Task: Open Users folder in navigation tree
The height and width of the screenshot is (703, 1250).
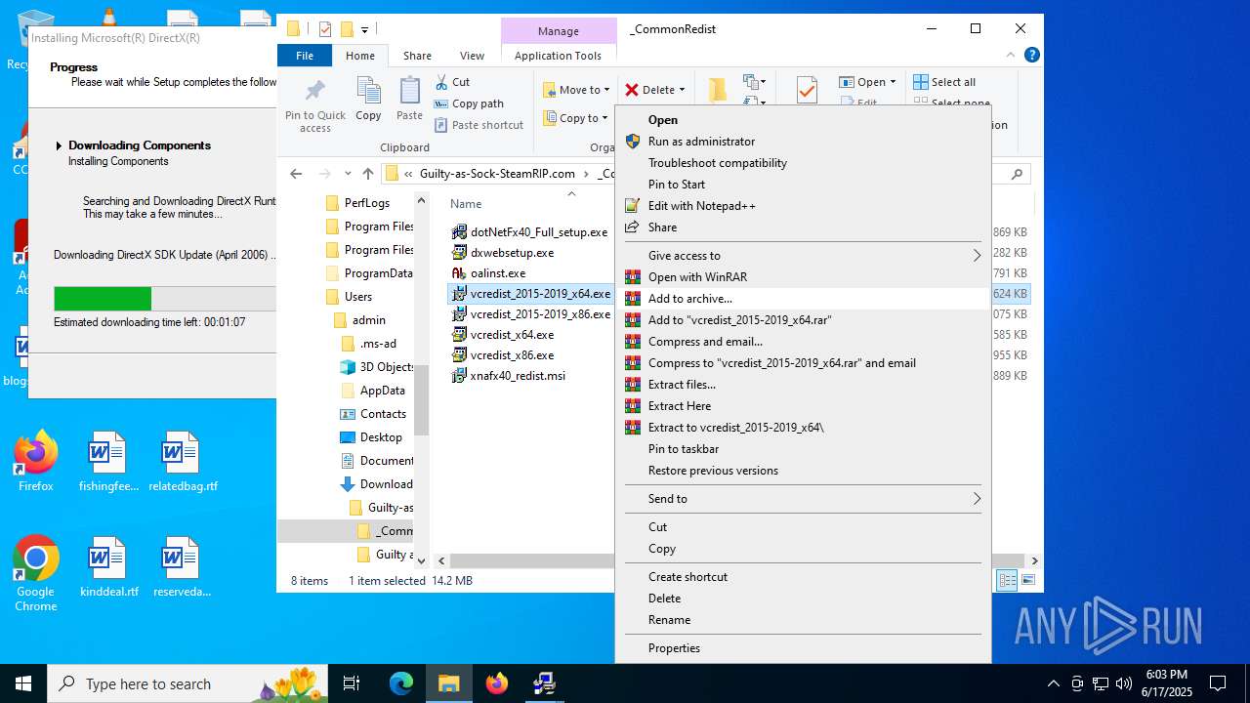Action: (348, 297)
